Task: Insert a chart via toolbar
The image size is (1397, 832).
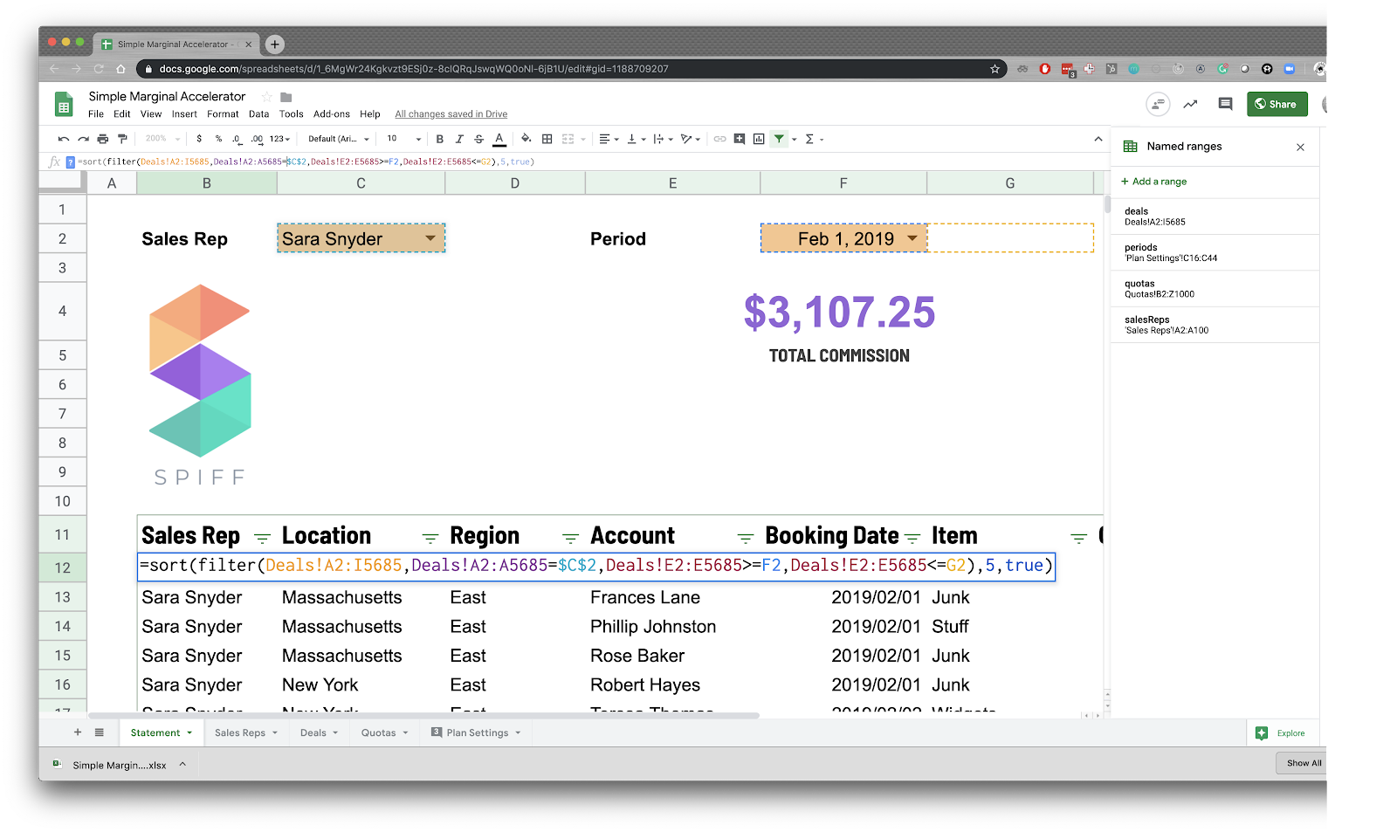Action: [759, 139]
